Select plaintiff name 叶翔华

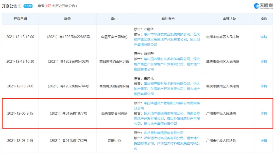[149, 29]
